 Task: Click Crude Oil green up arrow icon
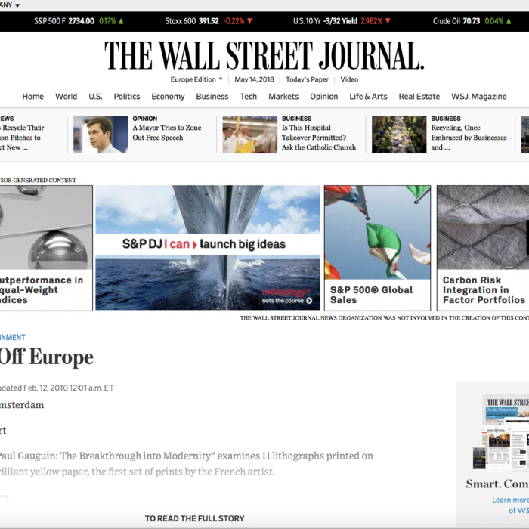tap(509, 21)
